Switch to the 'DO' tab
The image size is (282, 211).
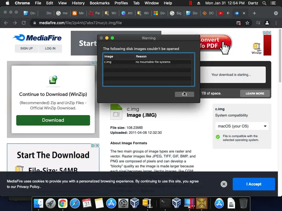point(208,13)
